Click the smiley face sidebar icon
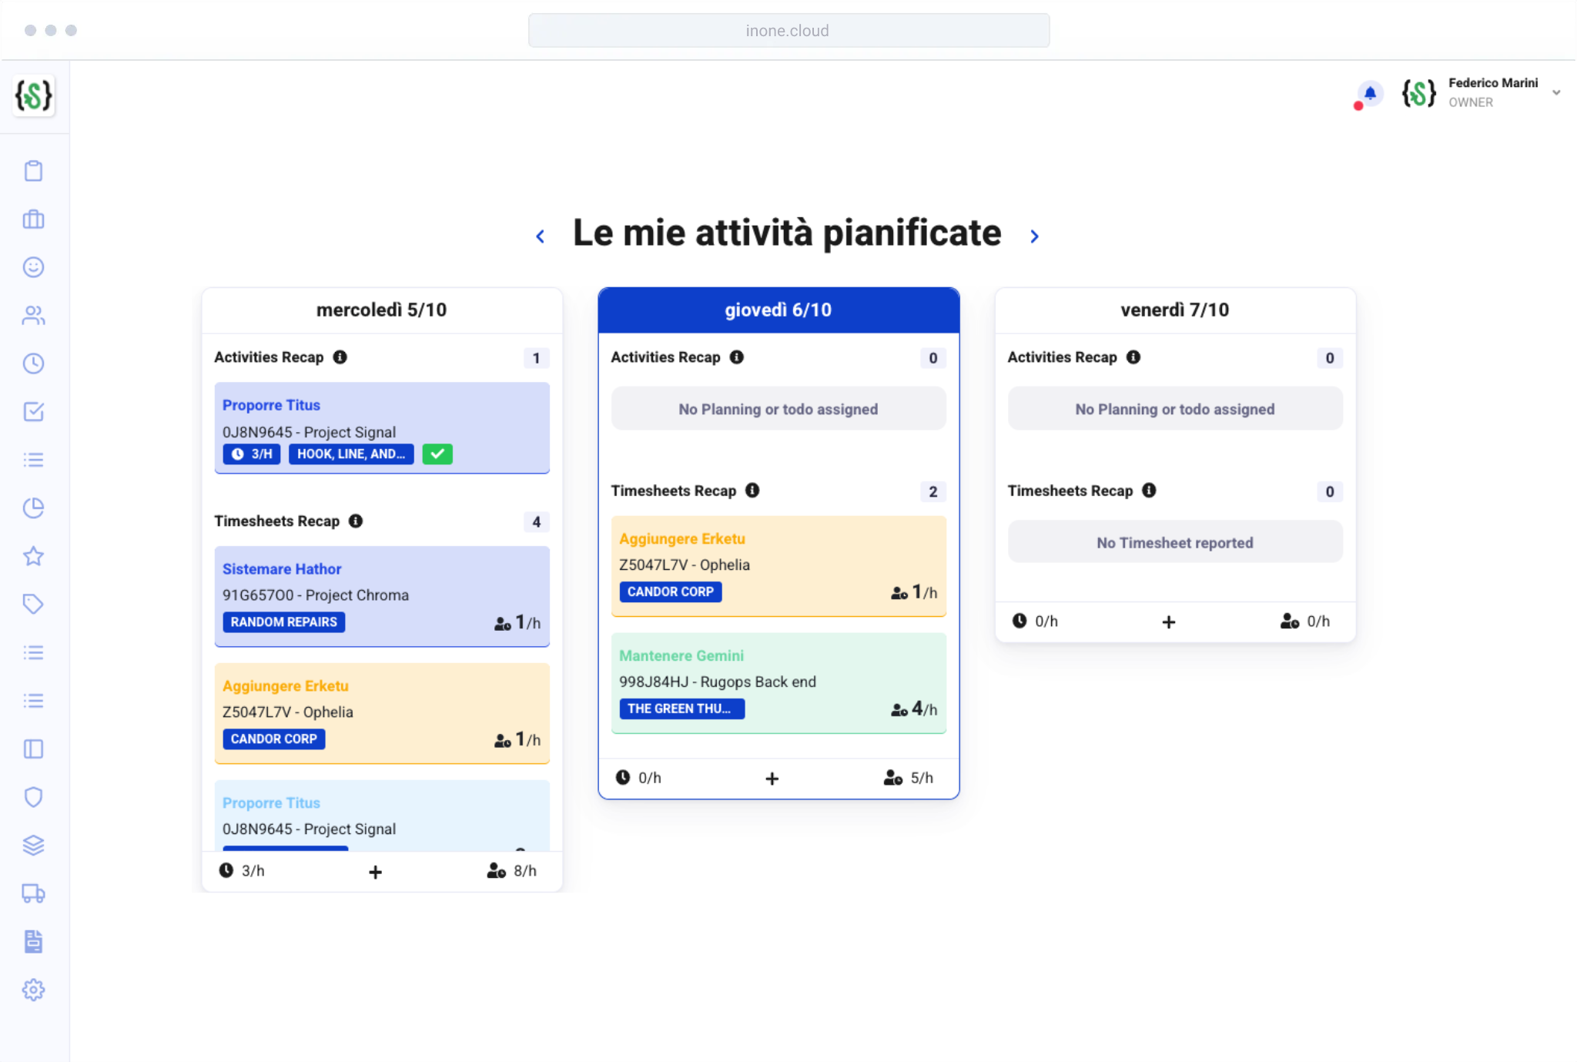Viewport: 1577px width, 1062px height. click(33, 267)
